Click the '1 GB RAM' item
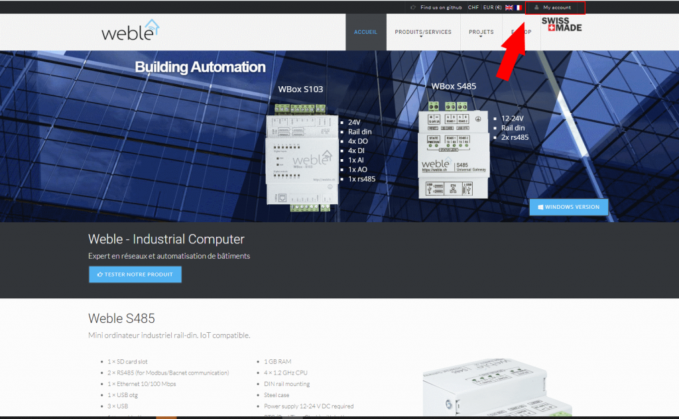This screenshot has height=419, width=679. pos(278,361)
